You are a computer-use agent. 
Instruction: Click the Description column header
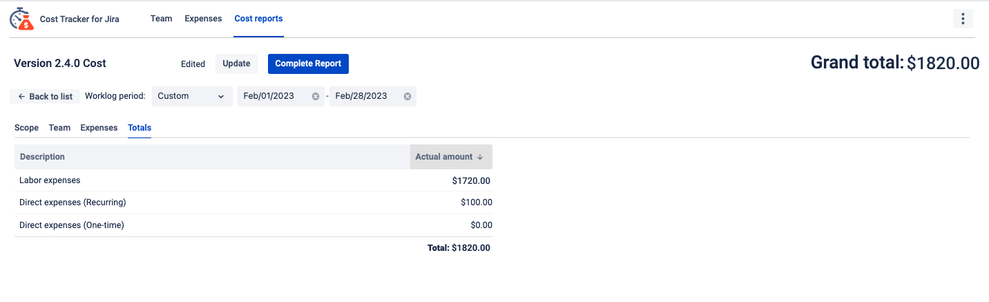(43, 157)
